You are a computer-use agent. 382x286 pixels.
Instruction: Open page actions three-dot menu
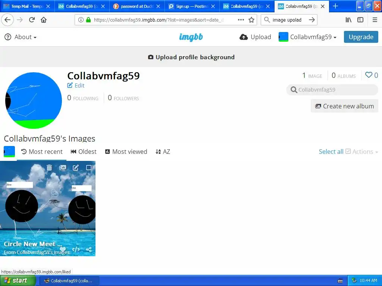241,20
